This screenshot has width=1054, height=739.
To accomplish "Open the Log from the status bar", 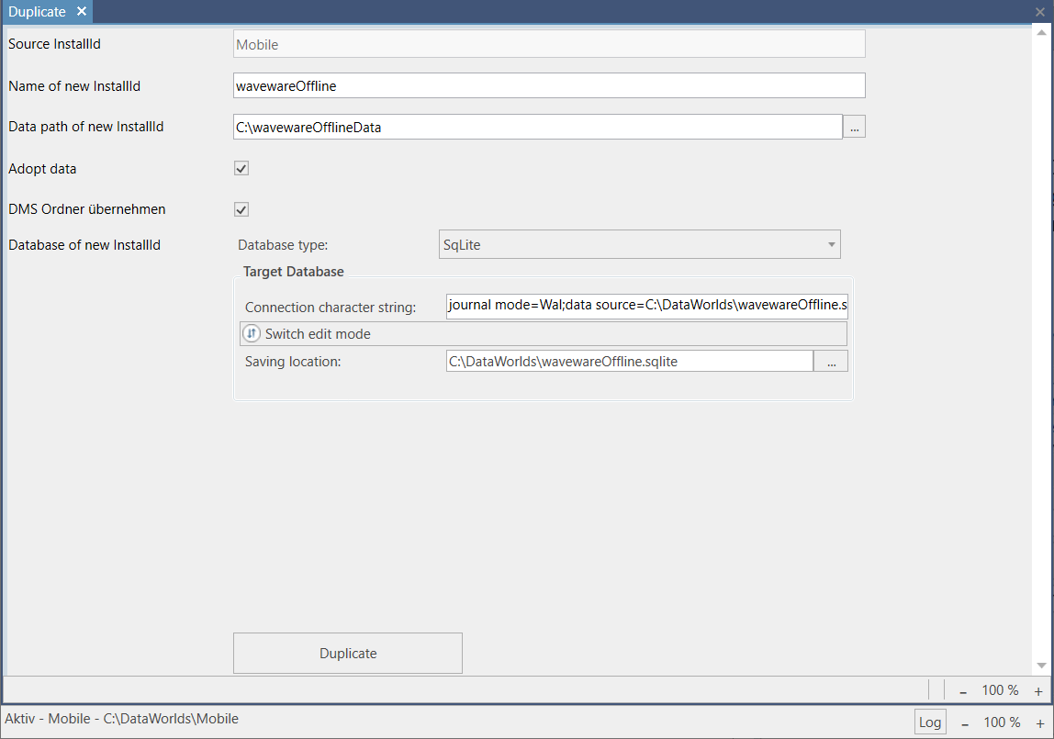I will (930, 722).
